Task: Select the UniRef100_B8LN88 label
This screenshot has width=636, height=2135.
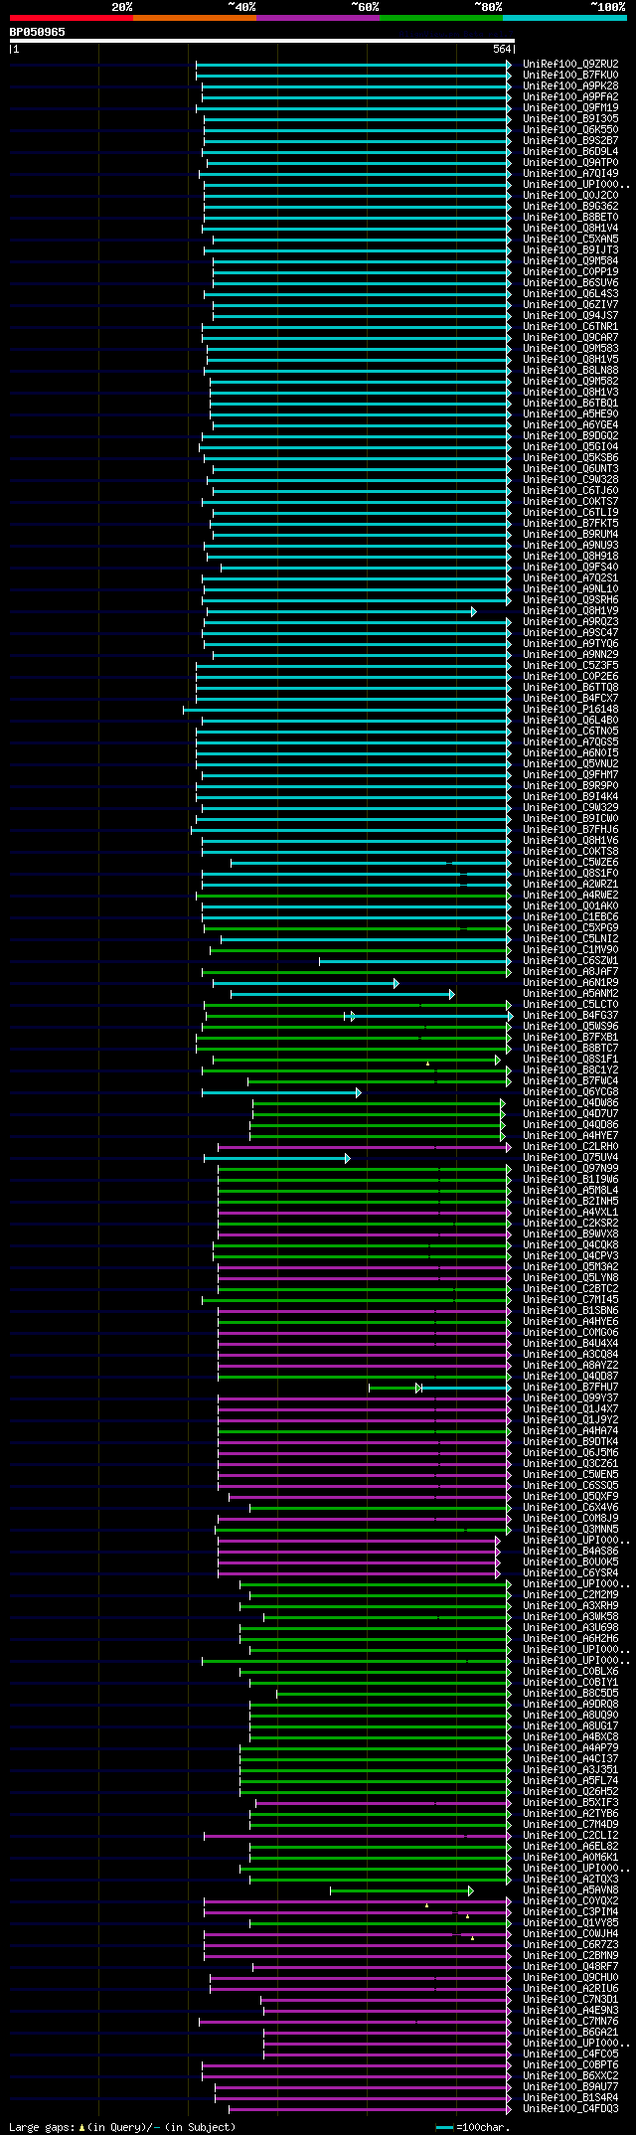Action: click(570, 370)
